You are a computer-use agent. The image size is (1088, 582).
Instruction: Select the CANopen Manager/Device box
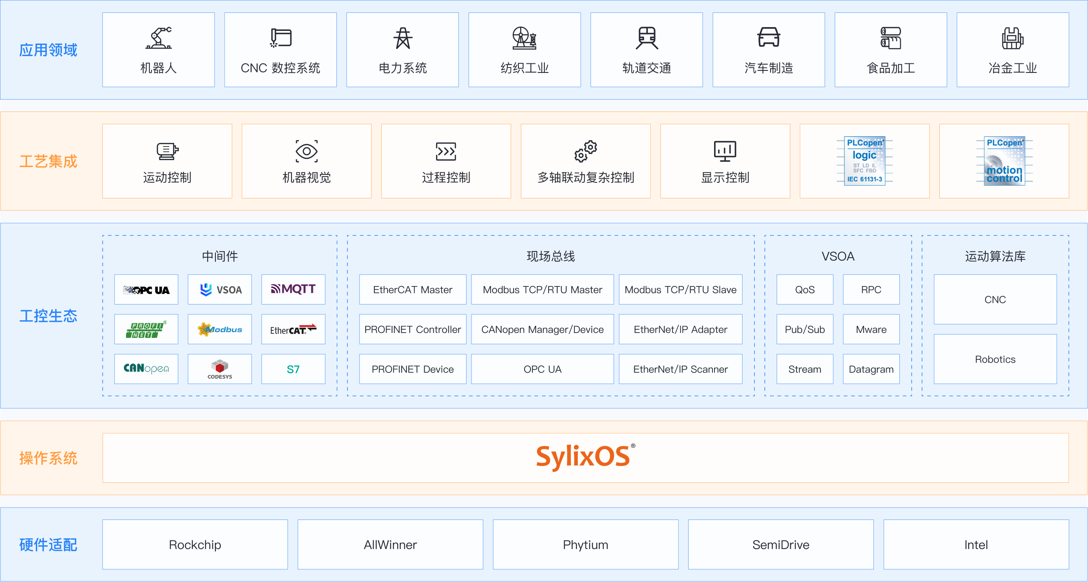point(542,329)
